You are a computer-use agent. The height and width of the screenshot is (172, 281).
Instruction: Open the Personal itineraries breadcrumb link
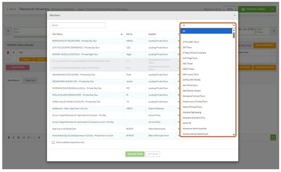pyautogui.click(x=62, y=9)
